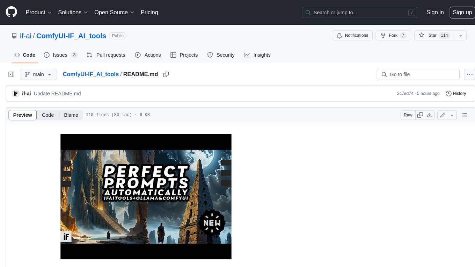
Task: Open History of commits
Action: pyautogui.click(x=456, y=93)
